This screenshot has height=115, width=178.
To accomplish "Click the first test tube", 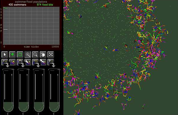I will pyautogui.click(x=8, y=90).
